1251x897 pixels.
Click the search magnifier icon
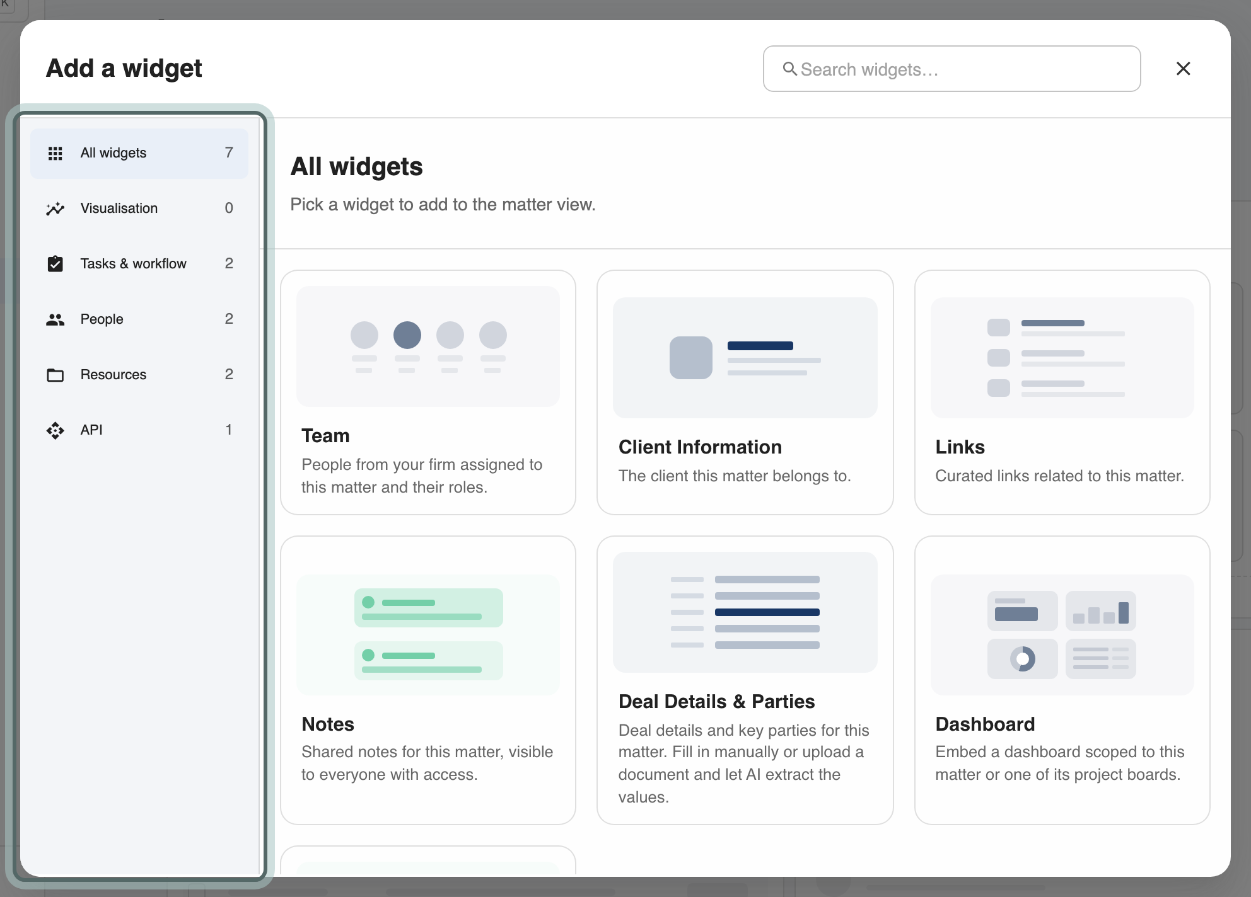pos(790,69)
